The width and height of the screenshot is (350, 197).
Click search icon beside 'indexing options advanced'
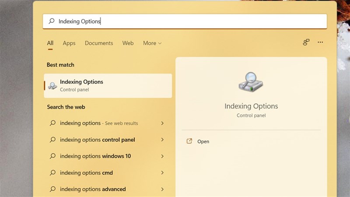(52, 189)
